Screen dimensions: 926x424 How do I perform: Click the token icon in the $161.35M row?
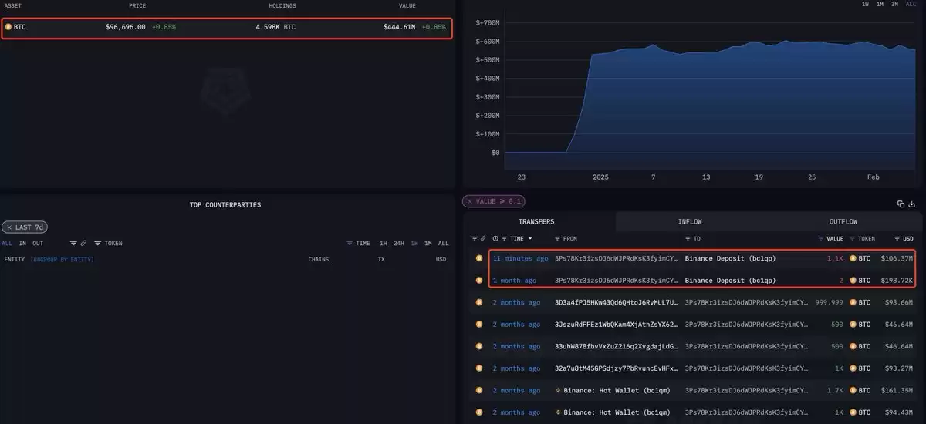(x=853, y=391)
